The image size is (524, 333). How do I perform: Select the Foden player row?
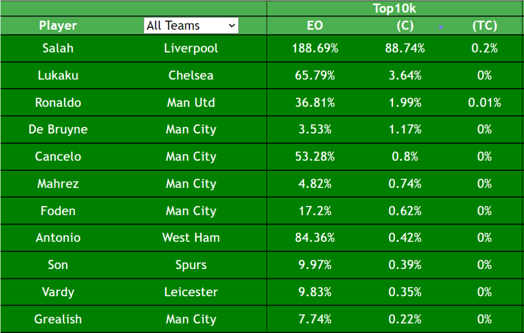coord(261,211)
